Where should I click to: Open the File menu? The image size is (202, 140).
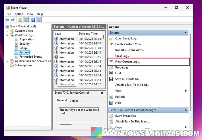(x=9, y=14)
